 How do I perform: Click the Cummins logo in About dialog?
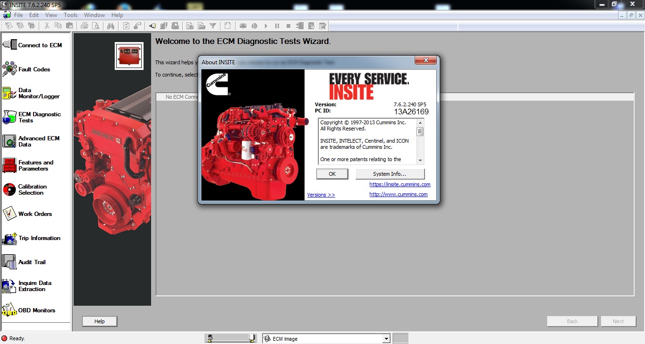tap(217, 85)
